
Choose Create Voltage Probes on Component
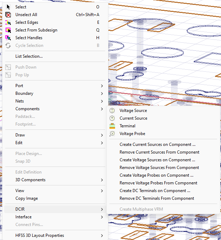pyautogui.click(x=163, y=175)
